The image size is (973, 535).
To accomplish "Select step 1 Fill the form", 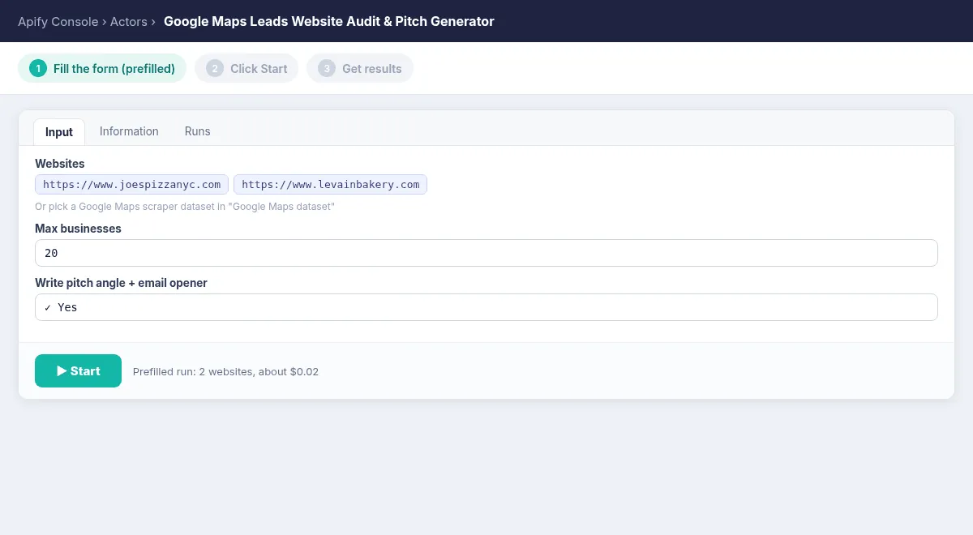I will (102, 69).
